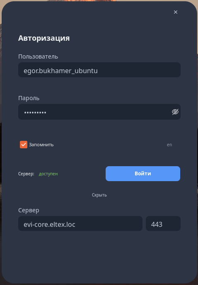Click empty dialog area below server fields
This screenshot has height=285, width=198.
(99, 256)
